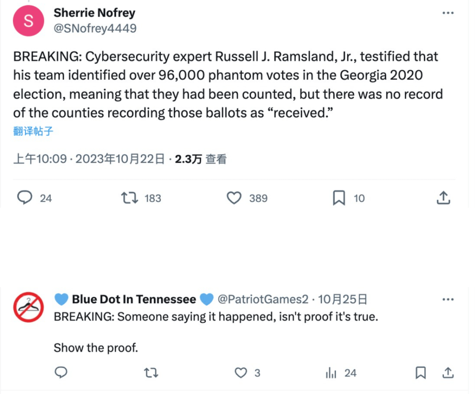Click the 翻译帖子 translate link
This screenshot has width=476, height=394.
coord(33,131)
